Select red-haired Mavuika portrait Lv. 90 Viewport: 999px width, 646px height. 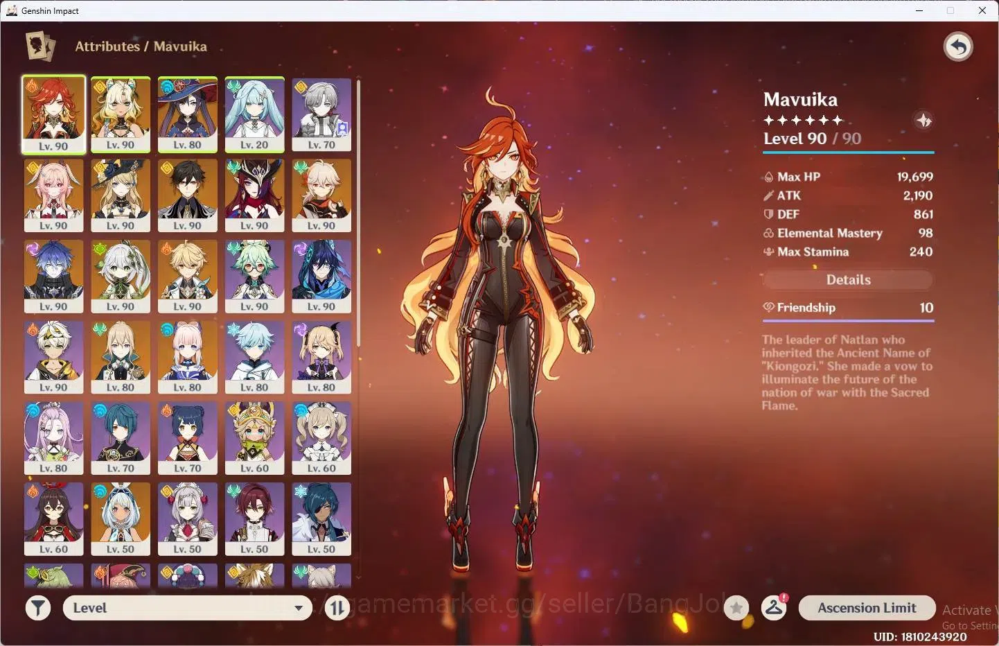click(53, 114)
